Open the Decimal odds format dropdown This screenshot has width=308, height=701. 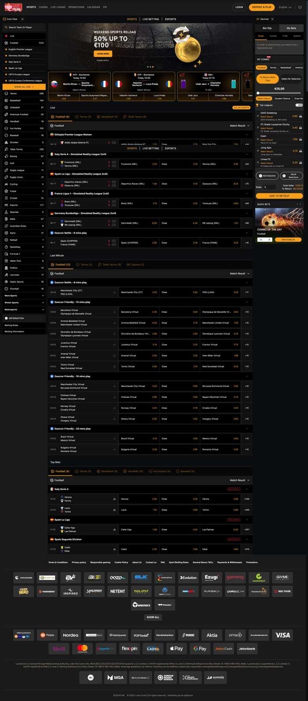coord(265,19)
